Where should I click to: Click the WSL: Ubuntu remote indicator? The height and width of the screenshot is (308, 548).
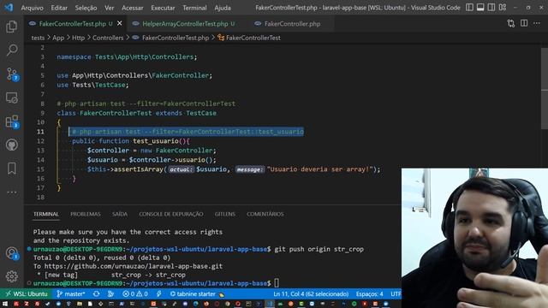point(27,294)
